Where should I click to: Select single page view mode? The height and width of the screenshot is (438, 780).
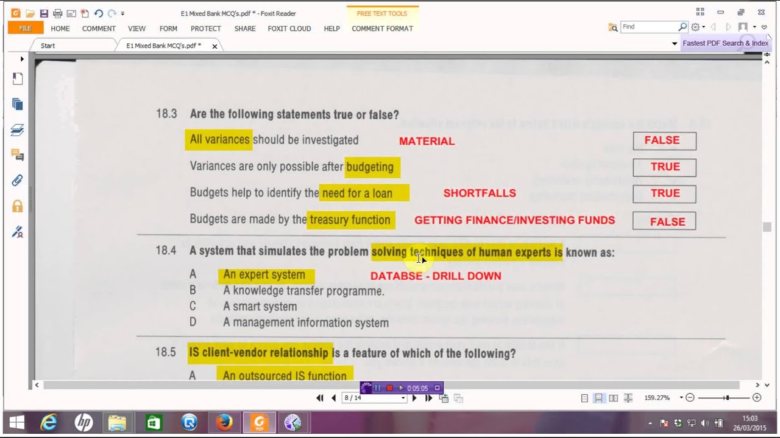(584, 398)
